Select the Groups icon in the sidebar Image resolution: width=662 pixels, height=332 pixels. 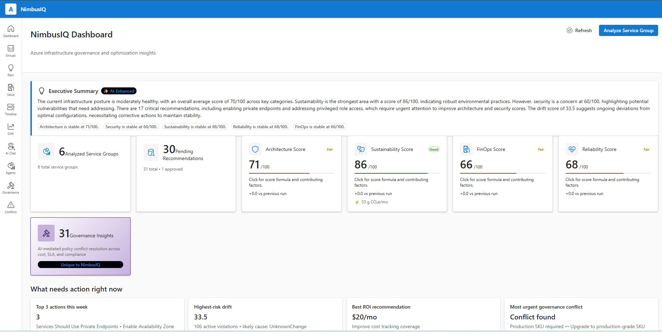(11, 51)
